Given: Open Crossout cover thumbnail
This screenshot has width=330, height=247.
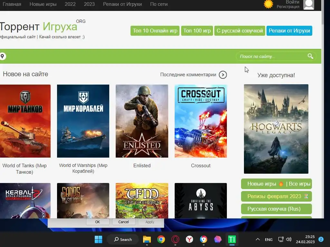Looking at the screenshot, I should (201, 121).
